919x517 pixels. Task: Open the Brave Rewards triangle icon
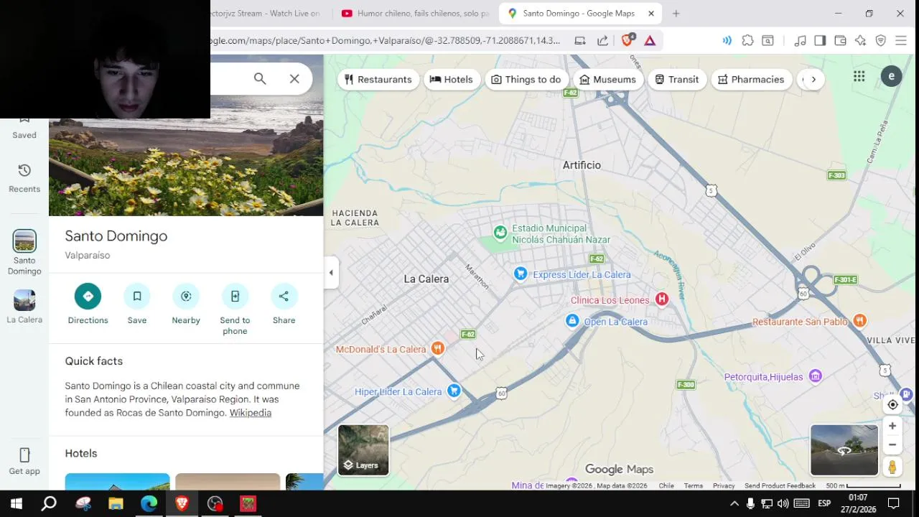(x=650, y=41)
